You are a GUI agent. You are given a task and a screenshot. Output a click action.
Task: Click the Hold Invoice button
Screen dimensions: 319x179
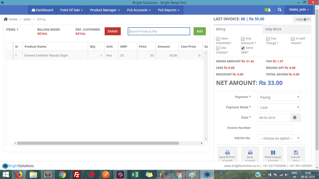tap(273, 154)
